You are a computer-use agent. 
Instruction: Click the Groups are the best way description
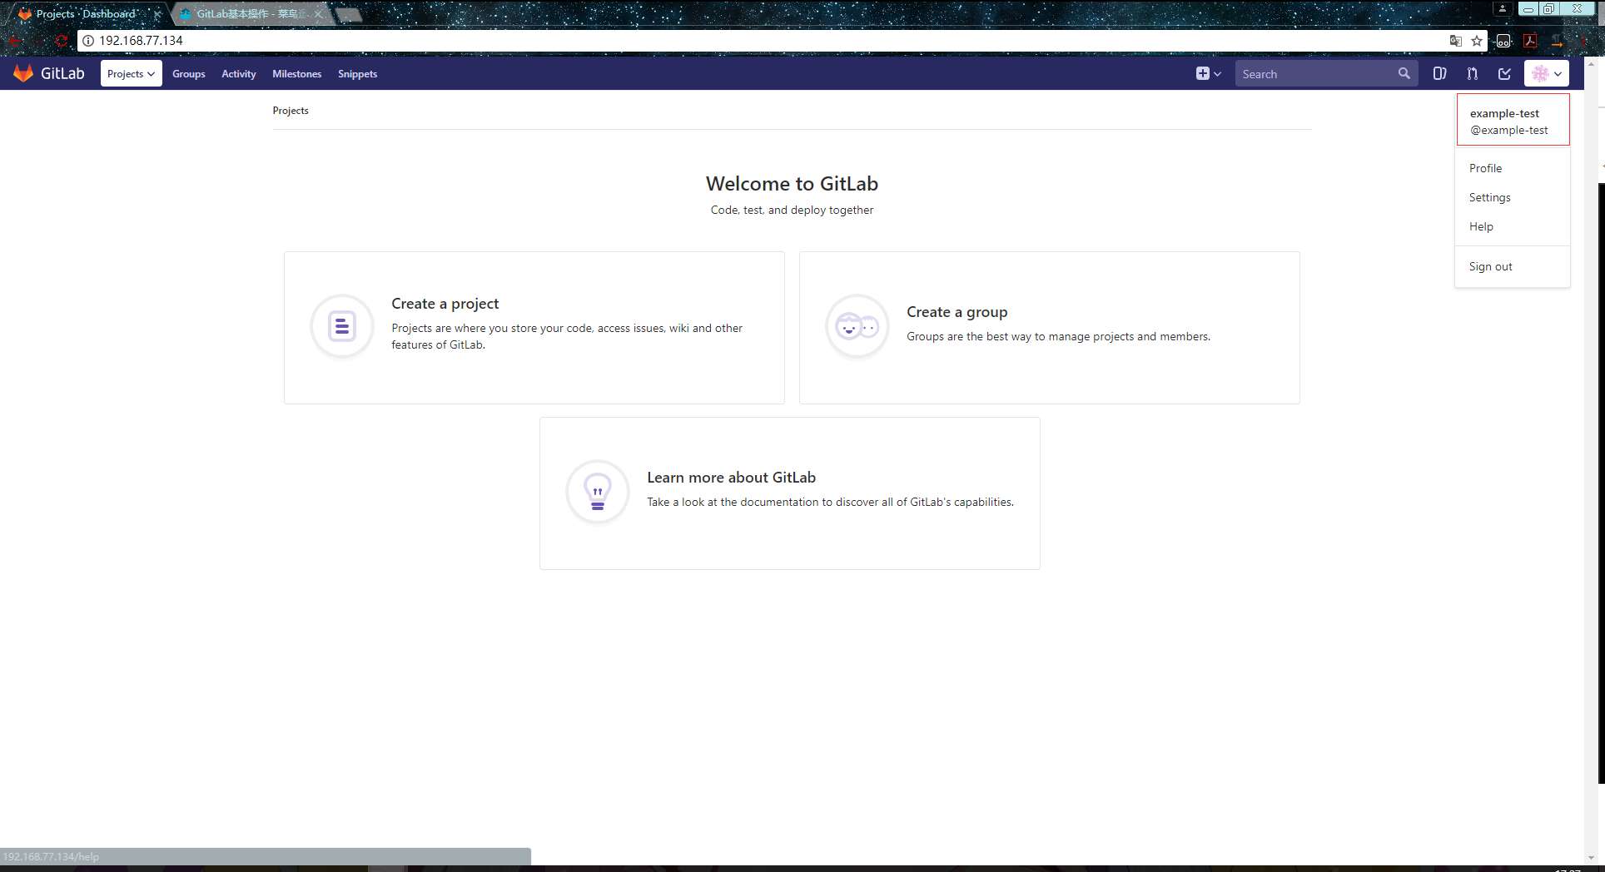point(1058,336)
